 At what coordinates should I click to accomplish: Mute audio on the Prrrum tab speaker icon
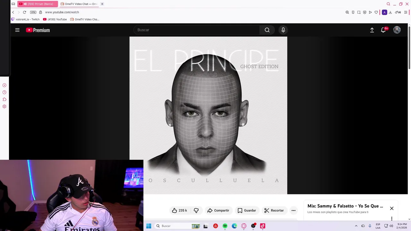(25, 4)
